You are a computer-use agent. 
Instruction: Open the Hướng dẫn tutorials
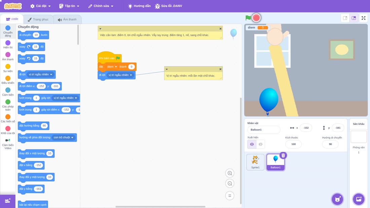point(139,6)
